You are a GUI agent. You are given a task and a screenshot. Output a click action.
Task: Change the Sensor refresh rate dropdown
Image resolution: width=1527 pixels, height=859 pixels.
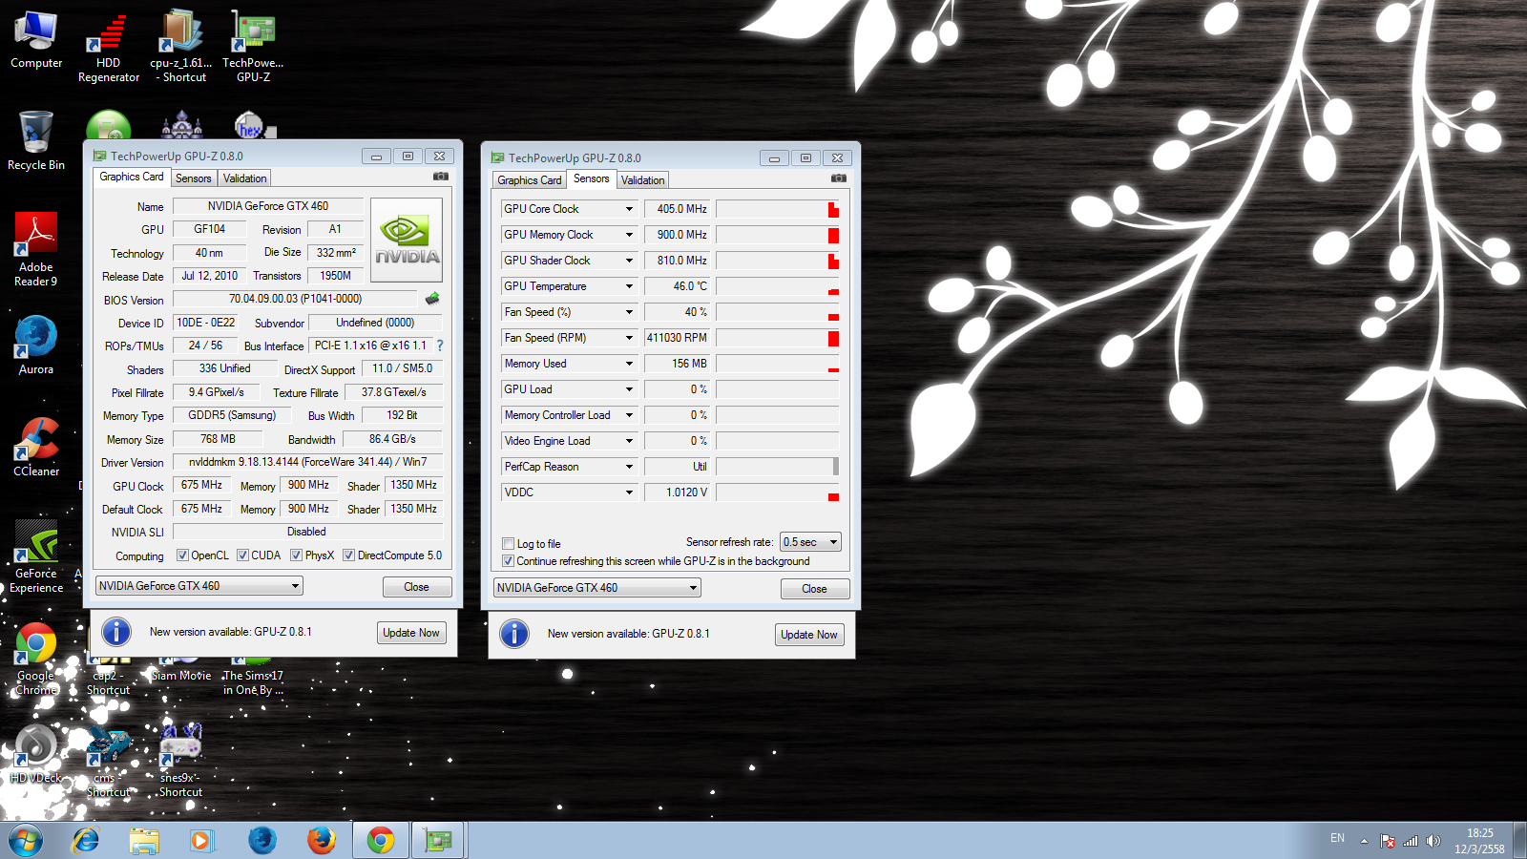click(810, 542)
